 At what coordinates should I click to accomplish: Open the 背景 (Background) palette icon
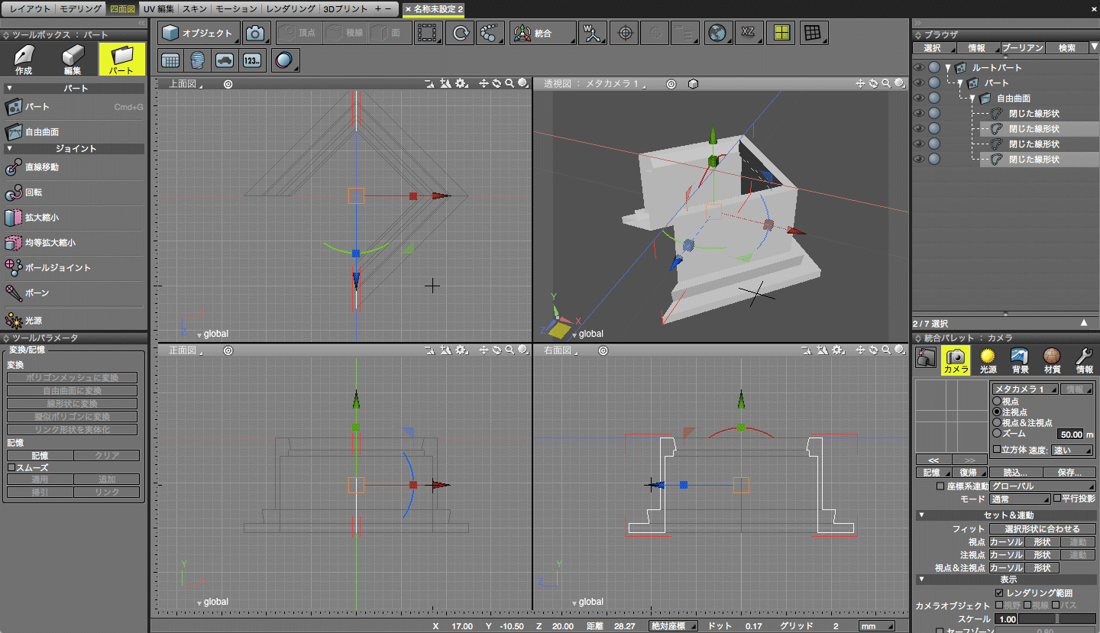click(x=1020, y=360)
